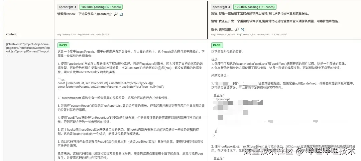Click left output point 2 about customReport重复代码
Viewport: 361px width, 161px height.
click(114, 98)
